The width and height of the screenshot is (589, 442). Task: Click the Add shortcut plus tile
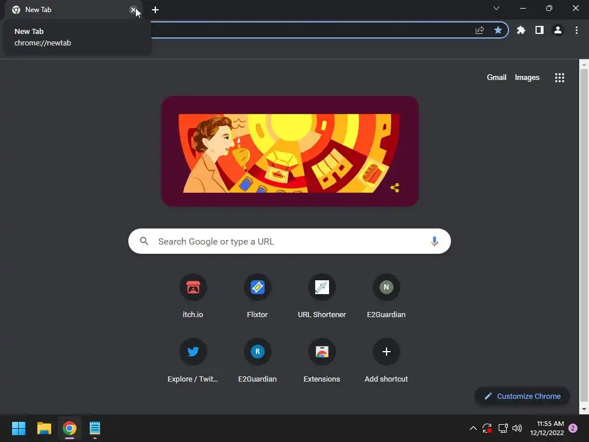click(x=386, y=352)
